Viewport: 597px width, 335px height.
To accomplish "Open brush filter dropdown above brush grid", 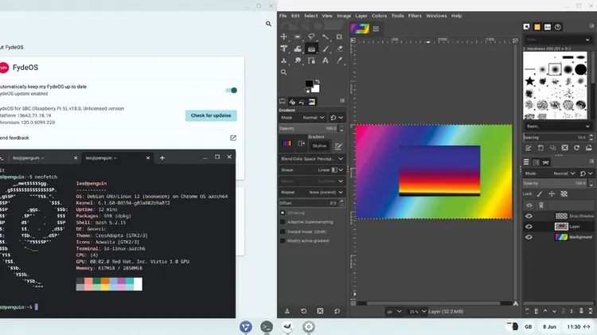I will 558,40.
